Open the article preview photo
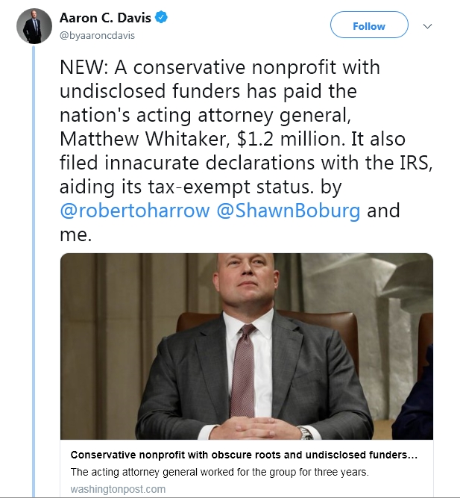Viewport: 460px width, 498px height. 247,346
